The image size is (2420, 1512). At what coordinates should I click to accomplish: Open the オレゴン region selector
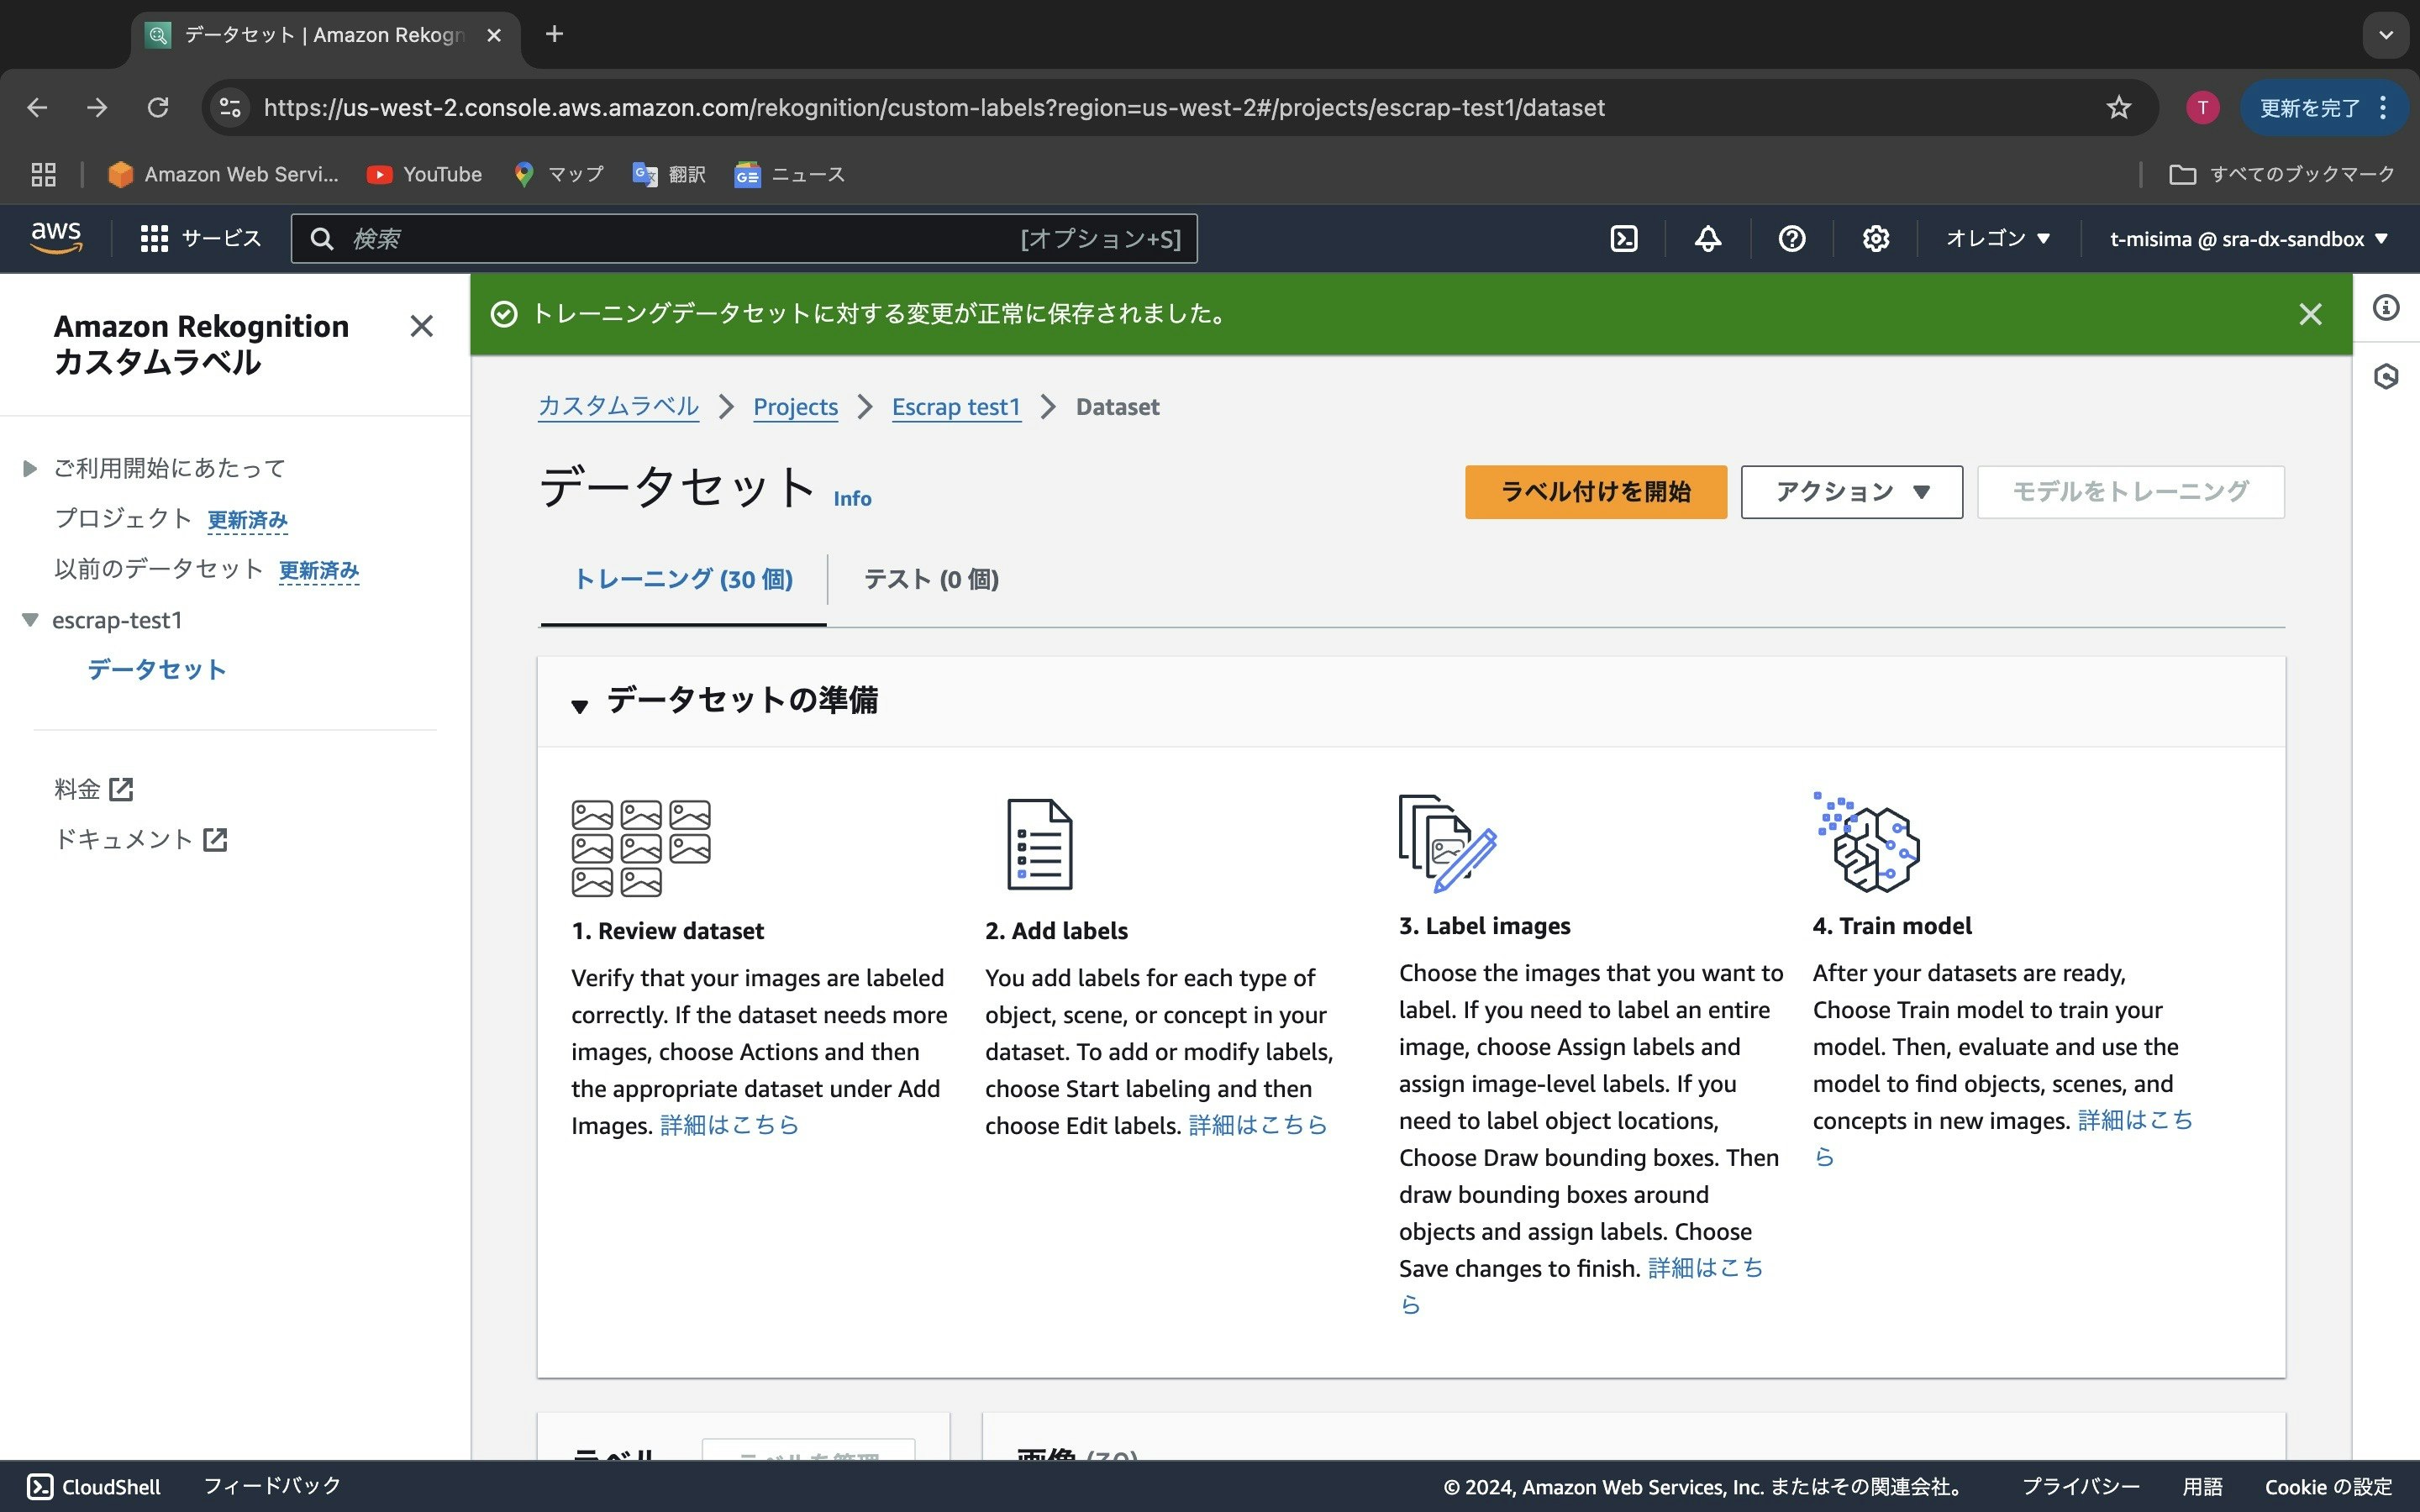tap(1997, 239)
